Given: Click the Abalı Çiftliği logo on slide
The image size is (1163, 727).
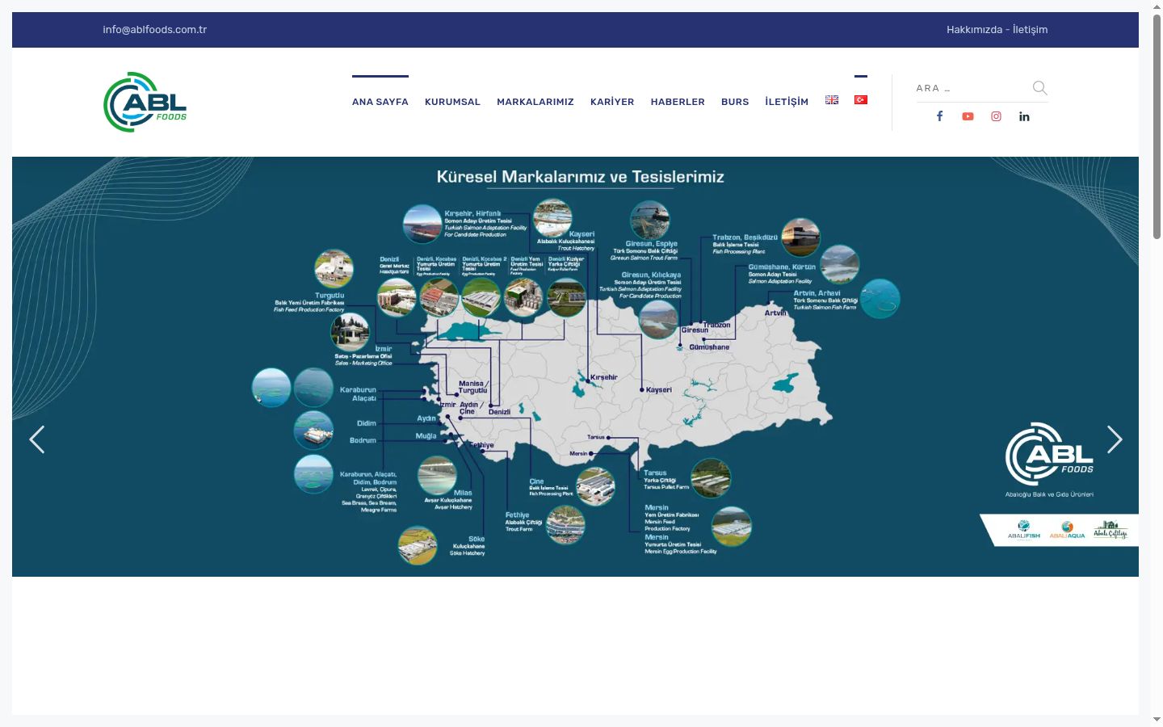Looking at the screenshot, I should click(x=1111, y=531).
